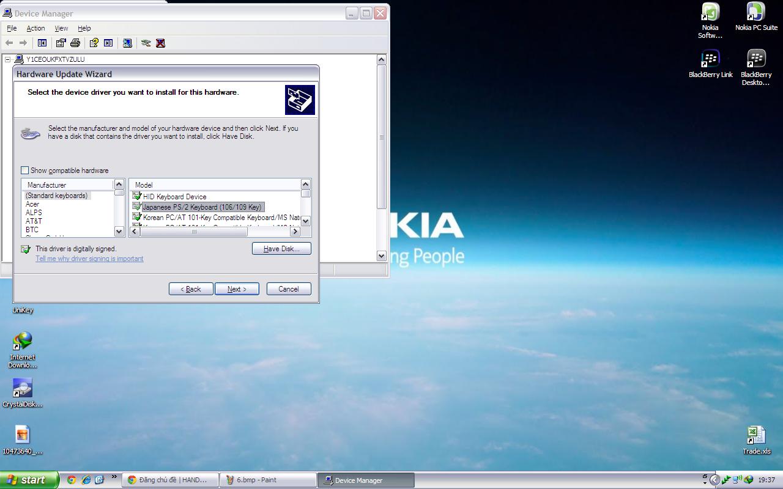Click the Update Driver toolbar icon
This screenshot has width=783, height=489.
click(x=146, y=43)
